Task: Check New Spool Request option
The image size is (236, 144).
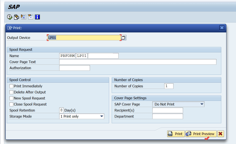Action: (x=11, y=98)
